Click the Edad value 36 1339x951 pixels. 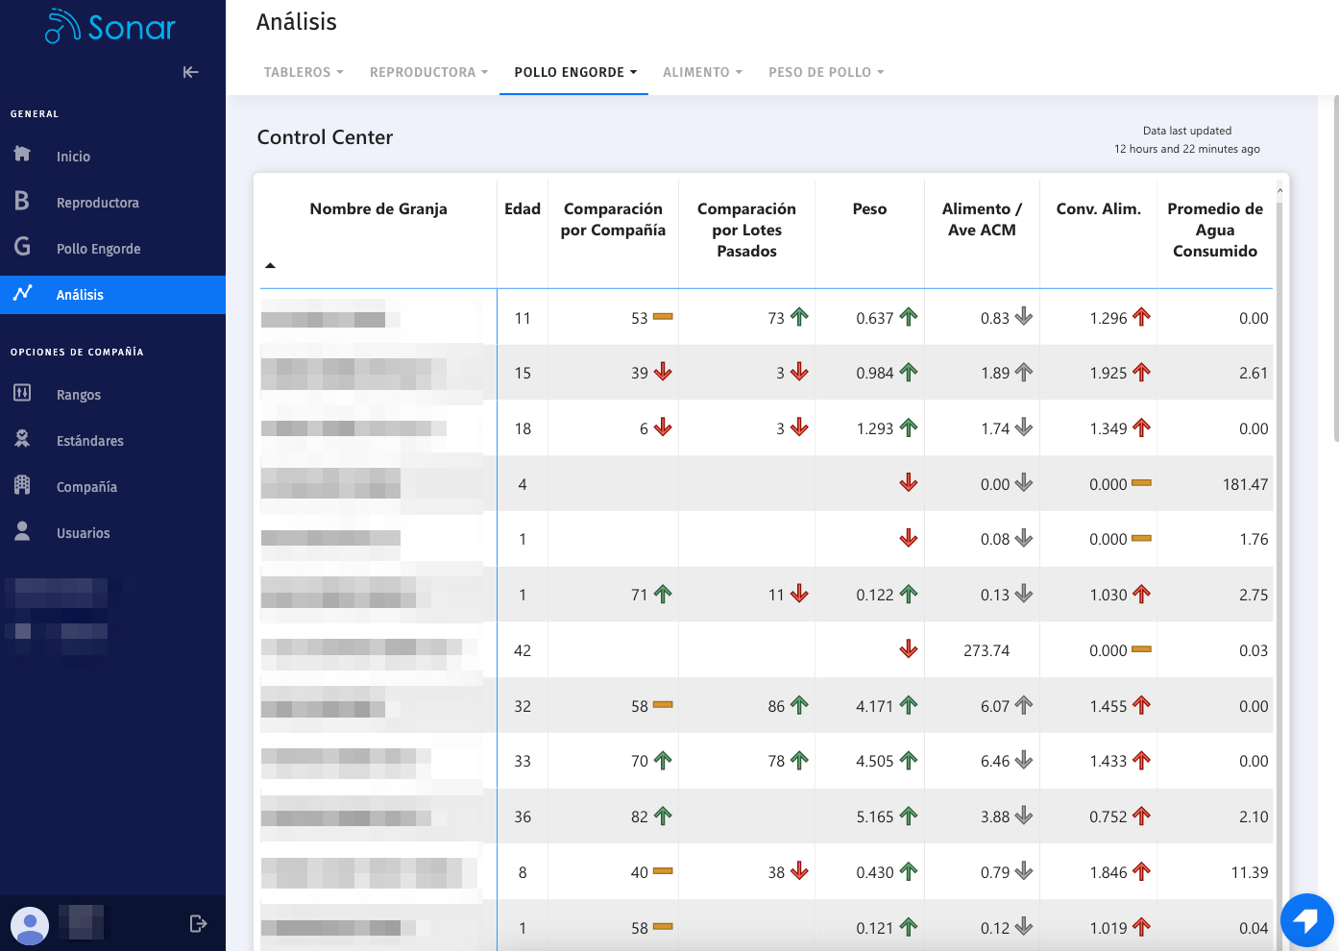[523, 817]
